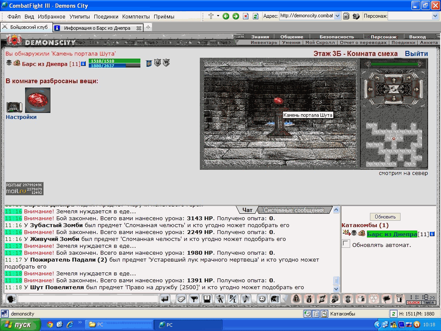Select the Системные сообщения tab
Screen dimensions: 441x331
[x=294, y=210]
